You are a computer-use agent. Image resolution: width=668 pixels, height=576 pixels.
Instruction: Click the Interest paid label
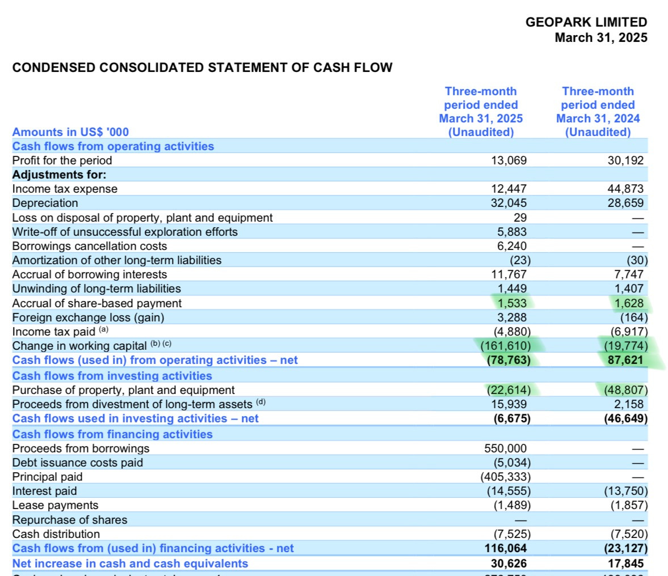tap(45, 491)
